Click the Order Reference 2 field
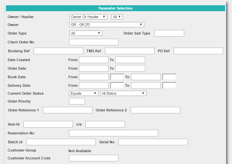This screenshot has height=164, width=232. (155, 110)
